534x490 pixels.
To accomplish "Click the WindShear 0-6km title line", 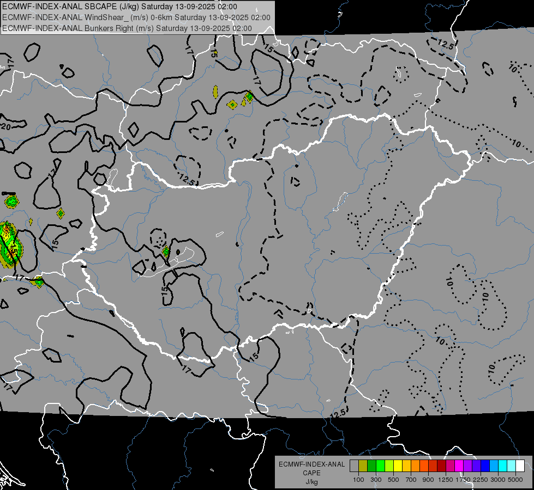I will [136, 17].
